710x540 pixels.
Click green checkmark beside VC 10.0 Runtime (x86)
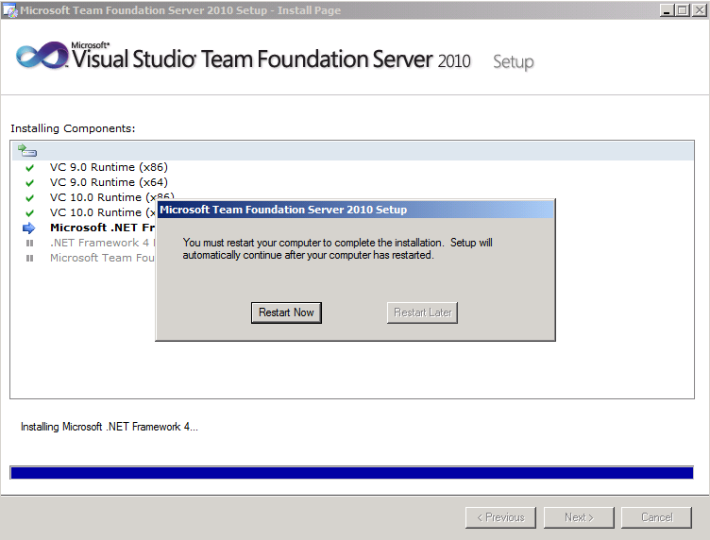[30, 198]
